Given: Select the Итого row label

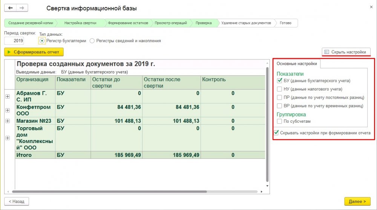Looking at the screenshot, I should pyautogui.click(x=35, y=155).
